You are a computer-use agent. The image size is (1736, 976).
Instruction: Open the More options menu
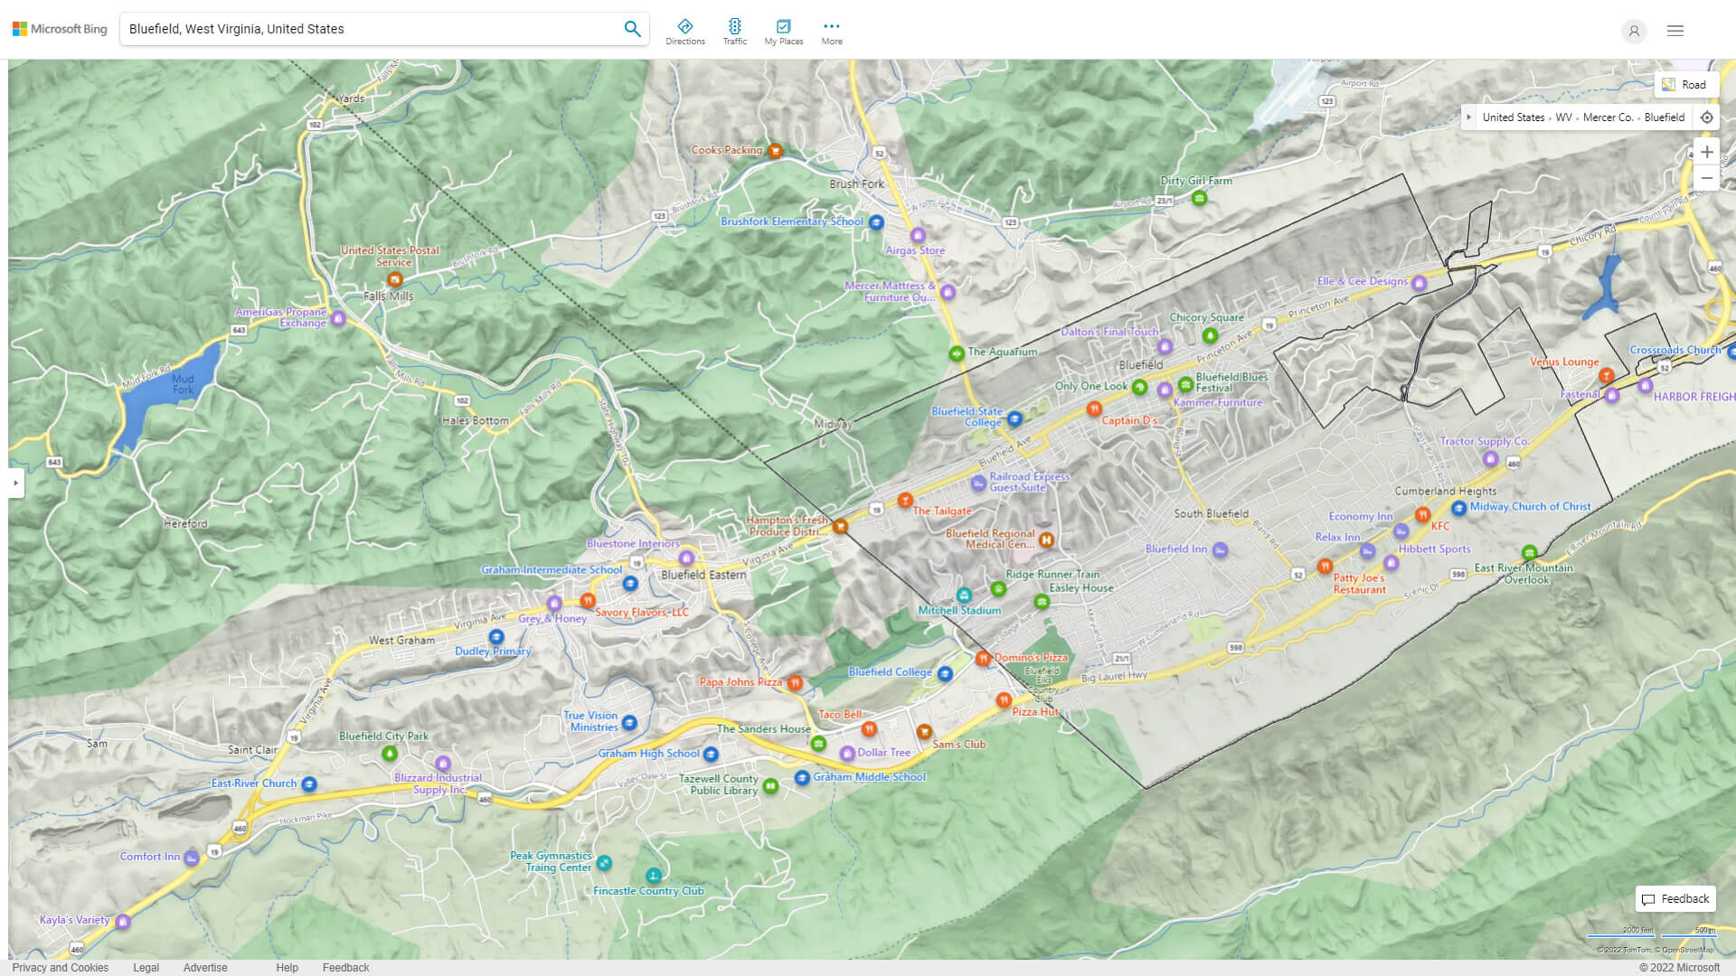831,30
